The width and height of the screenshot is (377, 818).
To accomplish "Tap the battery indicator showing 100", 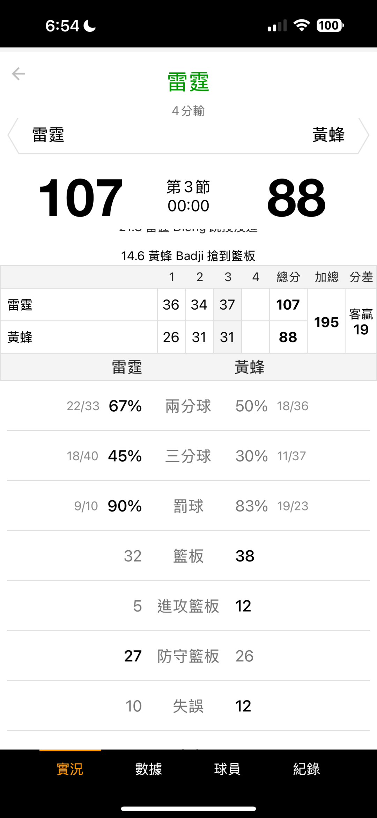I will point(330,26).
